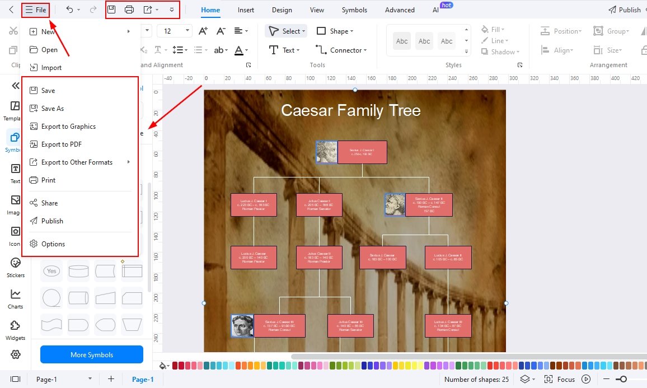Click the More Symbols button
This screenshot has width=647, height=388.
click(91, 354)
